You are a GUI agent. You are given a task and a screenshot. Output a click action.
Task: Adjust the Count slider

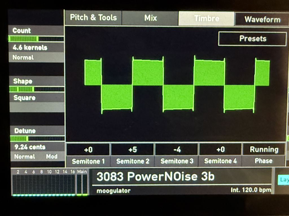36,38
